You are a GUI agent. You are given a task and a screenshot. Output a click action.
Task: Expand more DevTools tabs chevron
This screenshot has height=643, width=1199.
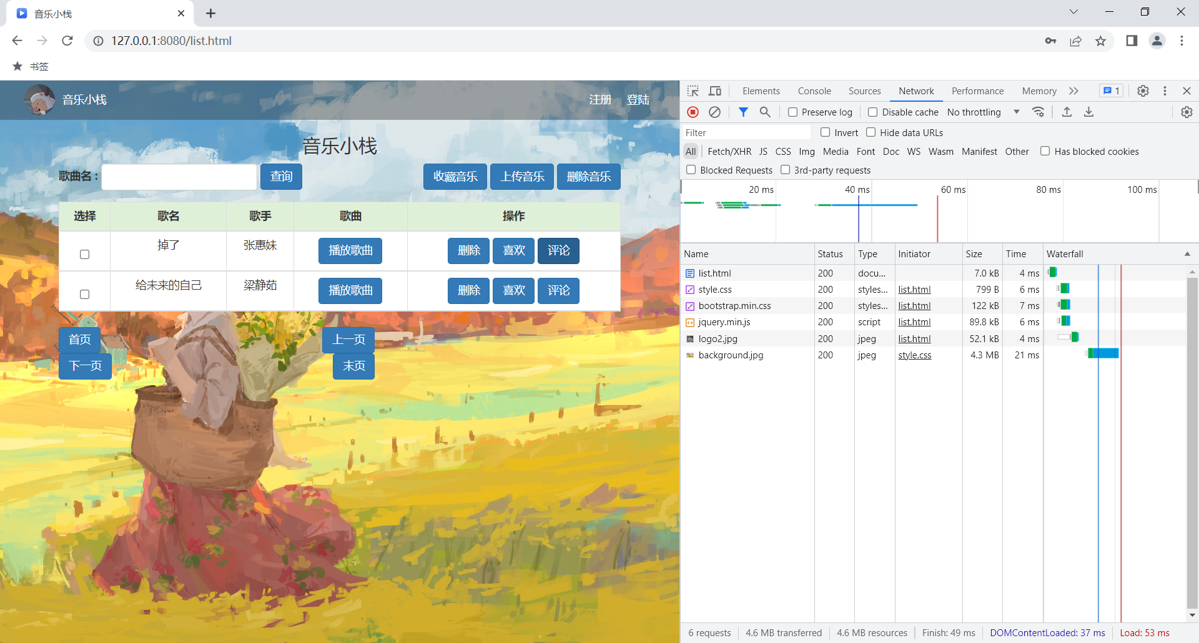click(x=1073, y=91)
